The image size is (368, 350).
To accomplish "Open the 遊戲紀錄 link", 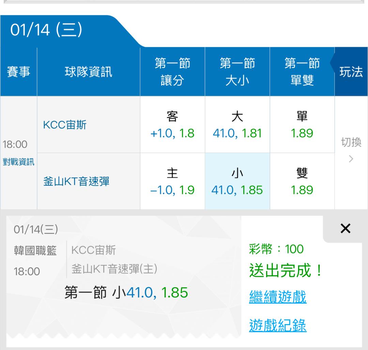I will tap(278, 325).
